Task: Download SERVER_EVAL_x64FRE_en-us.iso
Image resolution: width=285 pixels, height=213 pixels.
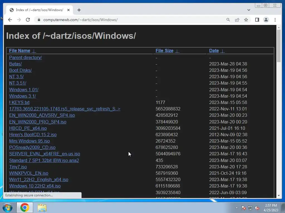Action: 45,154
